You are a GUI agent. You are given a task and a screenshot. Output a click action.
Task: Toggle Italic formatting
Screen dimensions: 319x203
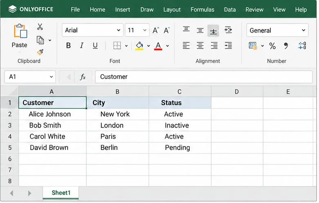(82, 46)
